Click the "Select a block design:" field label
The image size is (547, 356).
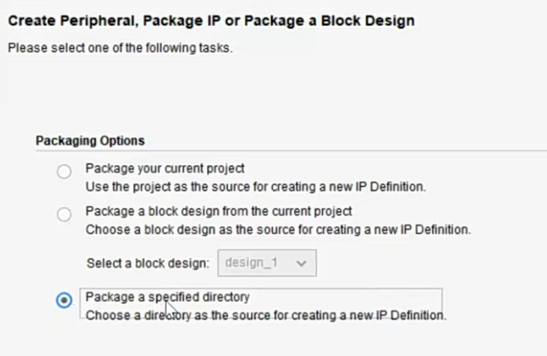(x=148, y=263)
